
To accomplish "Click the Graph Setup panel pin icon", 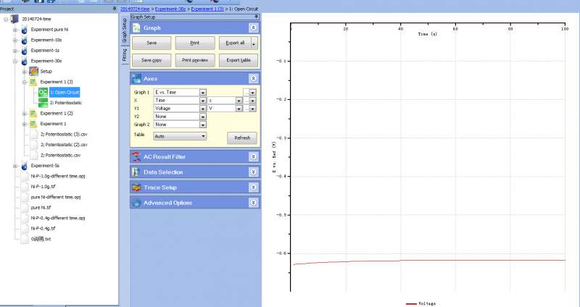I will click(x=257, y=17).
